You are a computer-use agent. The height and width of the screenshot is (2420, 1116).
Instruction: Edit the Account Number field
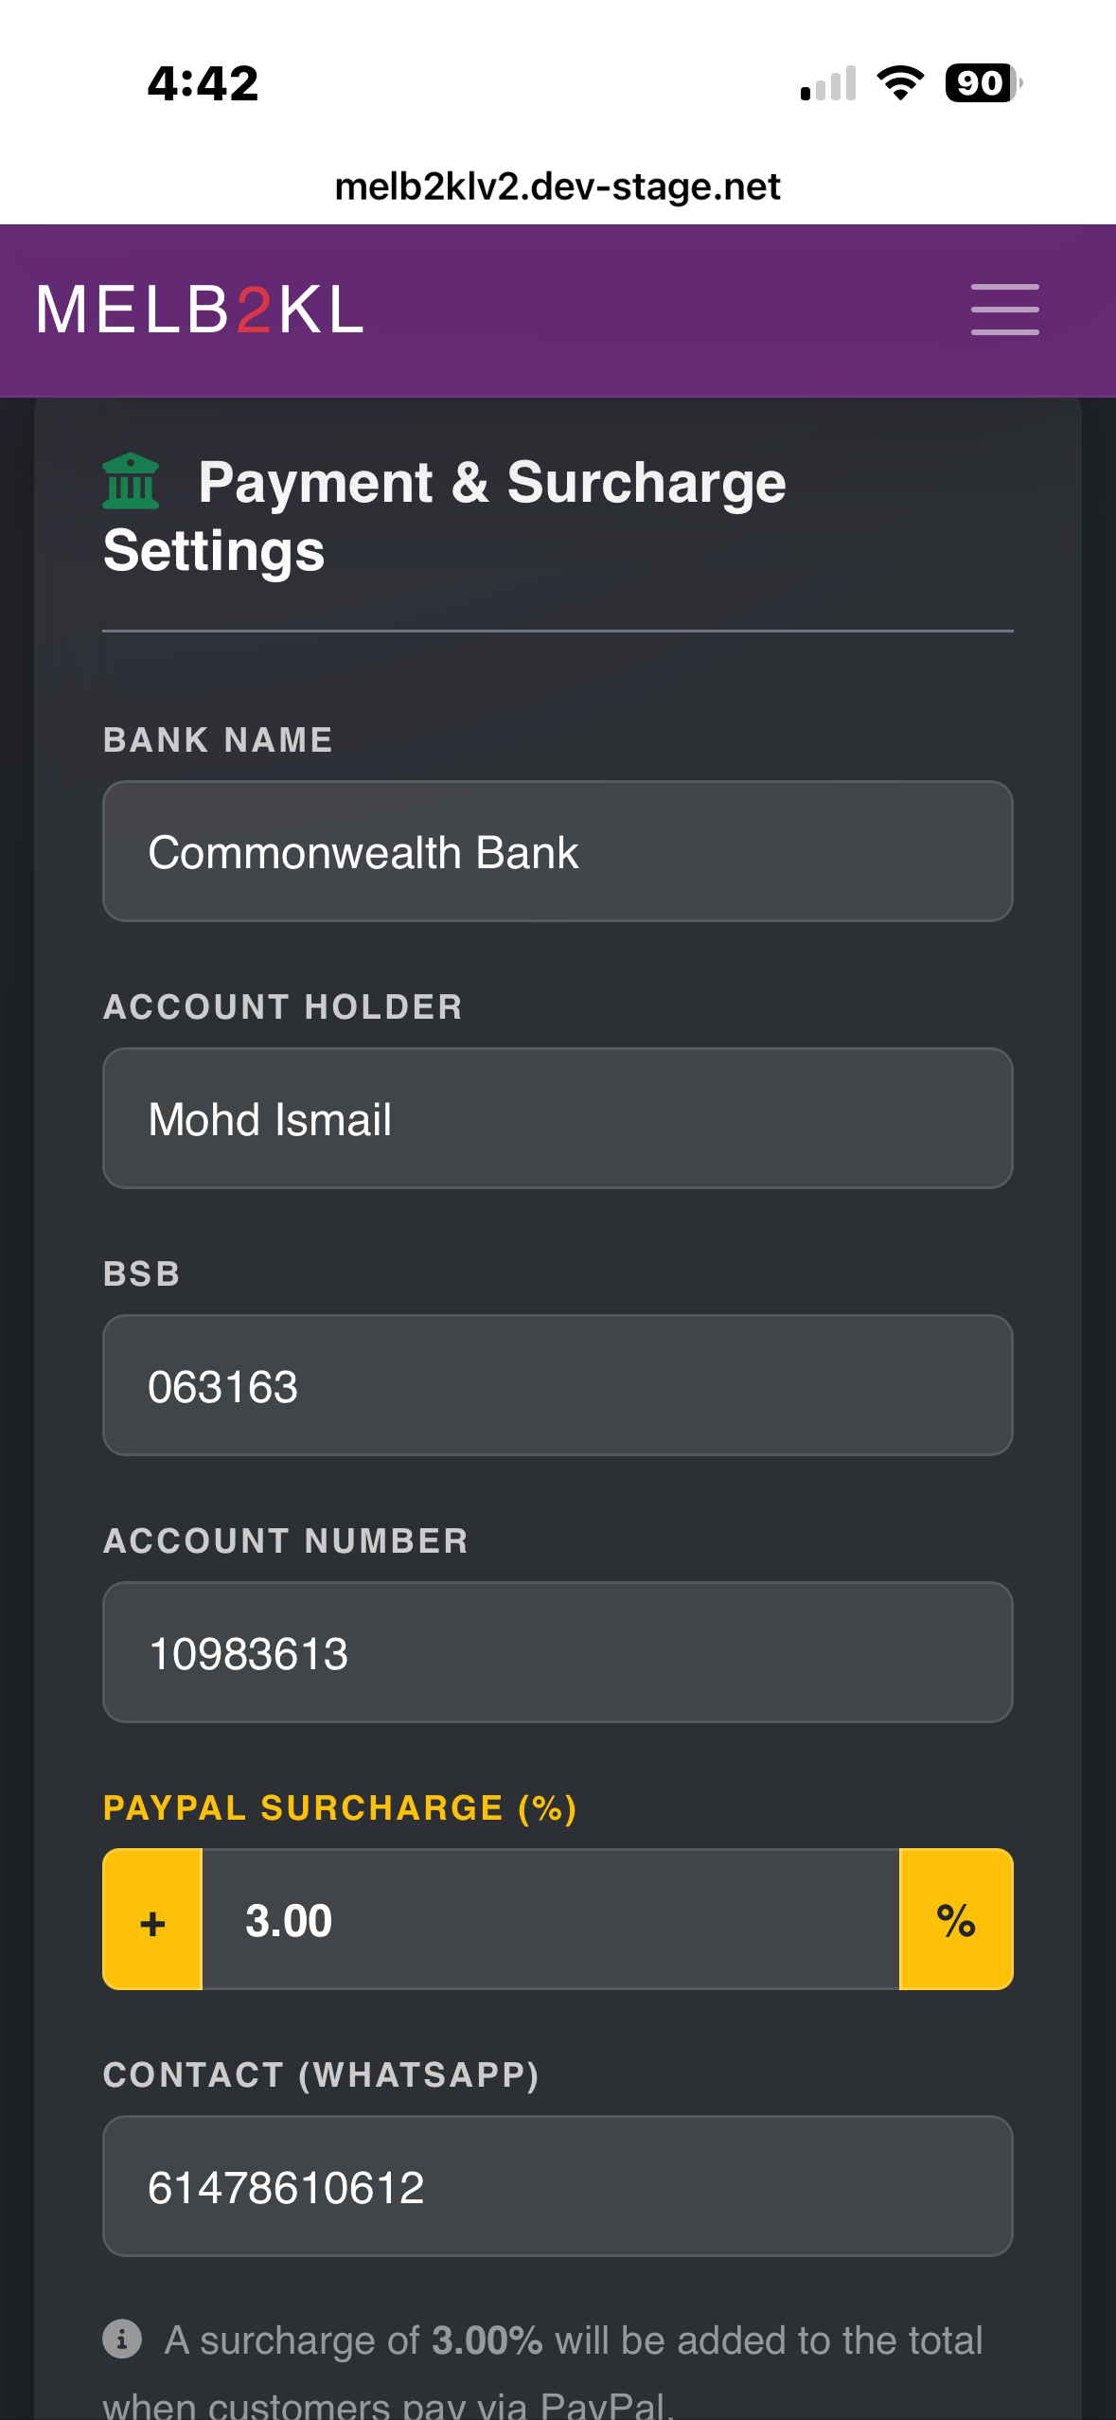point(558,1652)
